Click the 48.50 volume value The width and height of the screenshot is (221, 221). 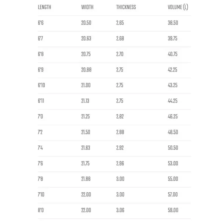[173, 132]
